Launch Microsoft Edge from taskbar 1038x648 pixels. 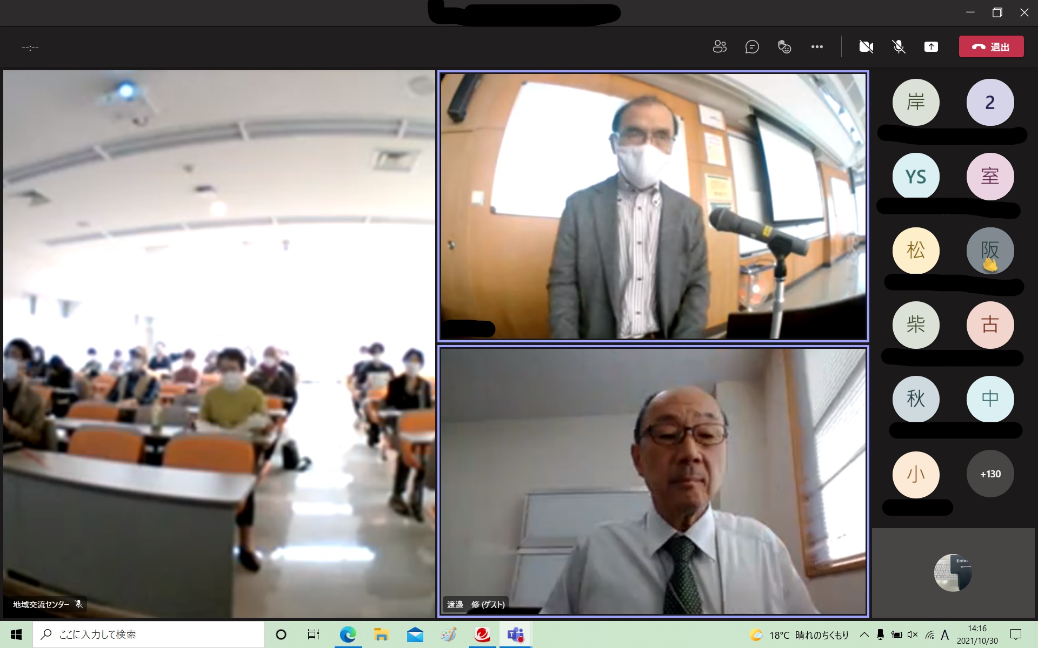point(348,634)
